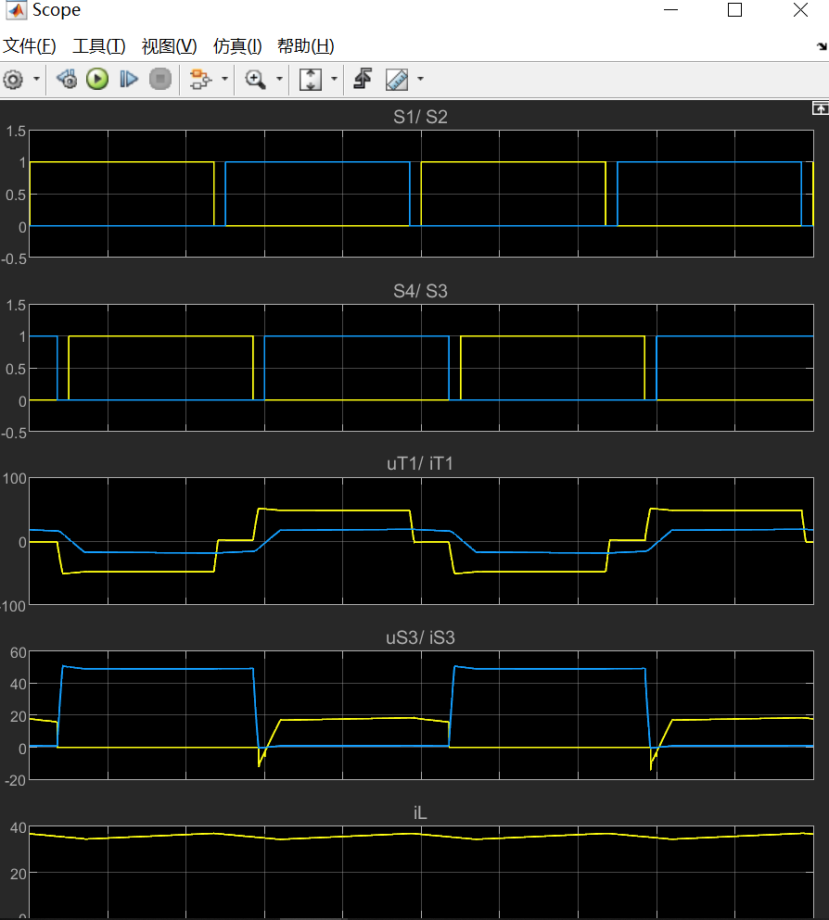Expand the measurements dropdown arrow

coord(420,79)
